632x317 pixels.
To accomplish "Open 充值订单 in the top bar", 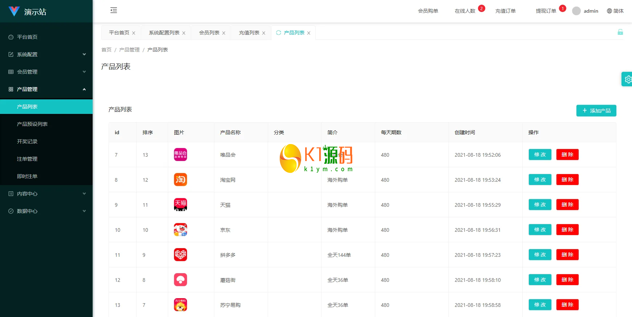I will point(505,11).
